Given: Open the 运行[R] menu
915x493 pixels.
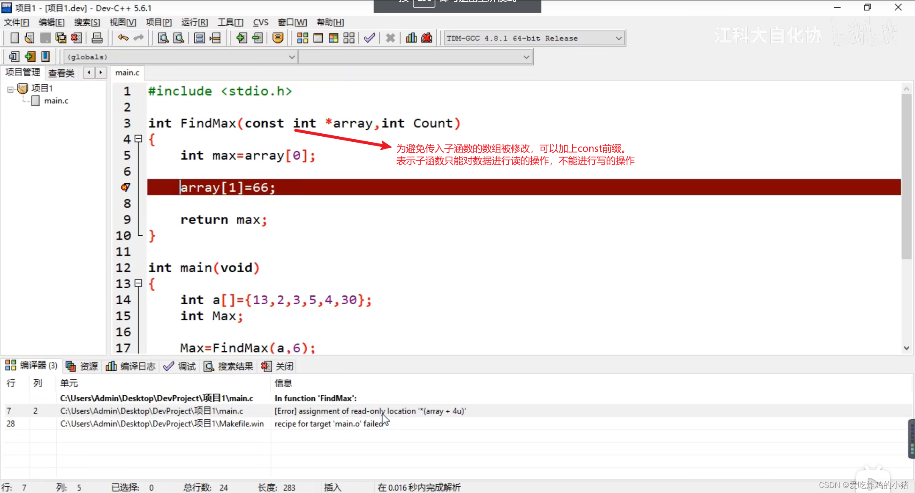Looking at the screenshot, I should (194, 22).
